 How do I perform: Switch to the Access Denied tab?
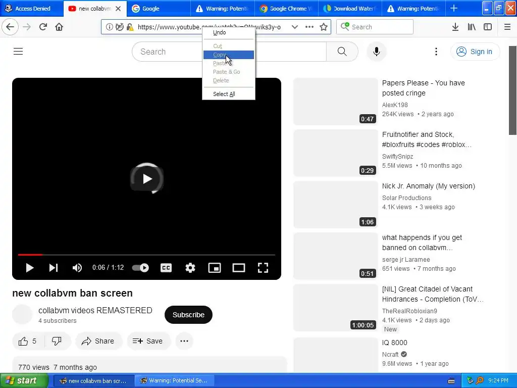[32, 9]
